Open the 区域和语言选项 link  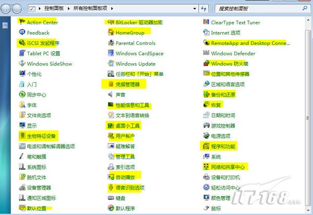pyautogui.click(x=228, y=84)
